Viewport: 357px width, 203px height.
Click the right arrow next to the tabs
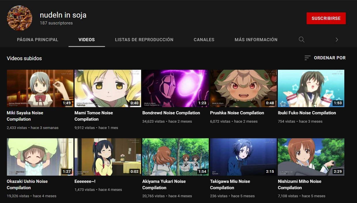click(337, 39)
